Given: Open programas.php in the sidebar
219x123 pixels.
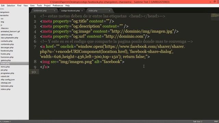Looking at the screenshot, I should 7,73.
